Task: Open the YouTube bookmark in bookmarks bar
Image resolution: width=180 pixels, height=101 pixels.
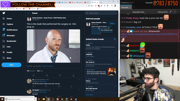Action: pyautogui.click(x=32, y=9)
